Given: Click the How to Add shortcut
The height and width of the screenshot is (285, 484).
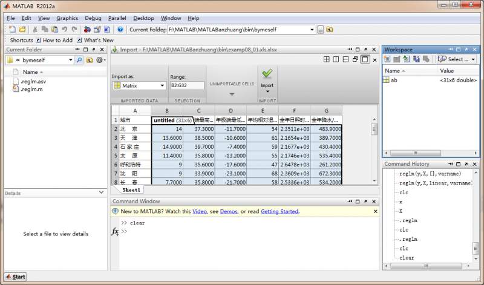Looking at the screenshot, I should [54, 40].
